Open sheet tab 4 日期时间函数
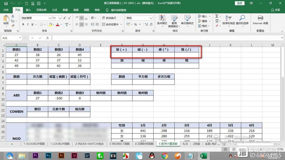Image resolution: width=285 pixels, height=160 pixels. pos(144,144)
